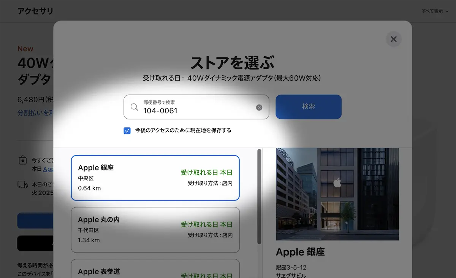
Task: Select the Apple 表参道 store card
Action: point(155,271)
